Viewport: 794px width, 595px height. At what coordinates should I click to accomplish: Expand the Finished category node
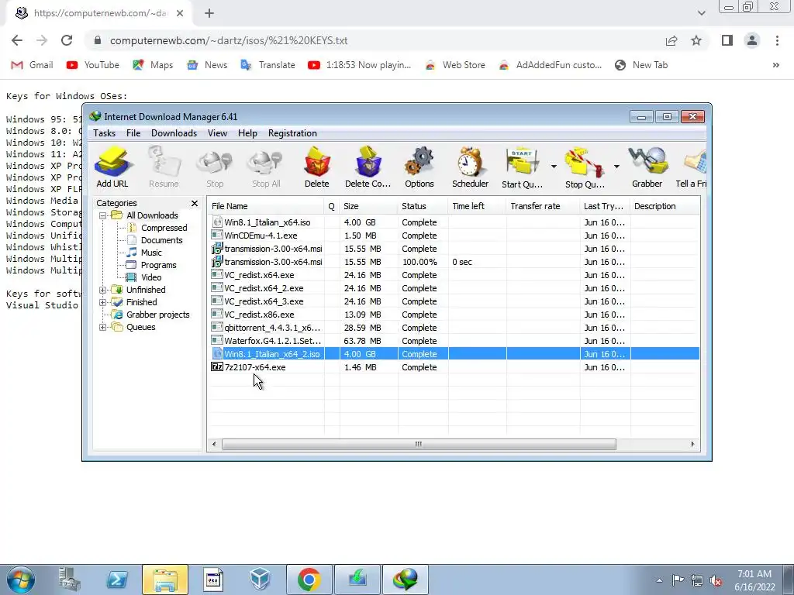(103, 302)
